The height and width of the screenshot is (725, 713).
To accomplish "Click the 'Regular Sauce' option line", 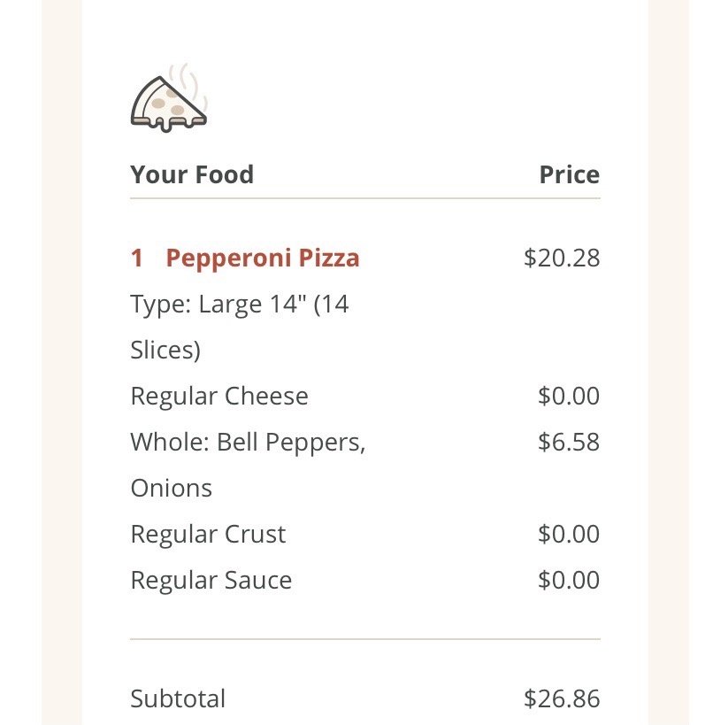I will coord(211,580).
